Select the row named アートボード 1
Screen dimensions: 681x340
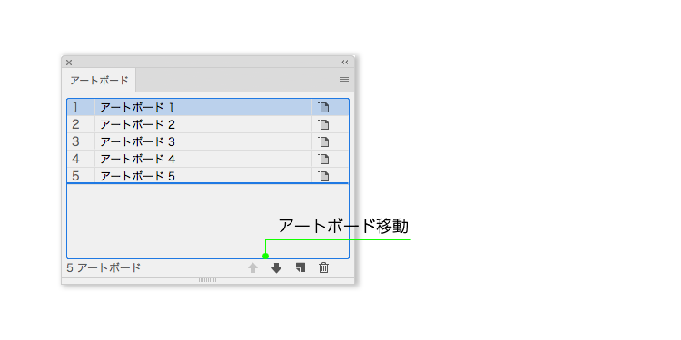[x=208, y=107]
